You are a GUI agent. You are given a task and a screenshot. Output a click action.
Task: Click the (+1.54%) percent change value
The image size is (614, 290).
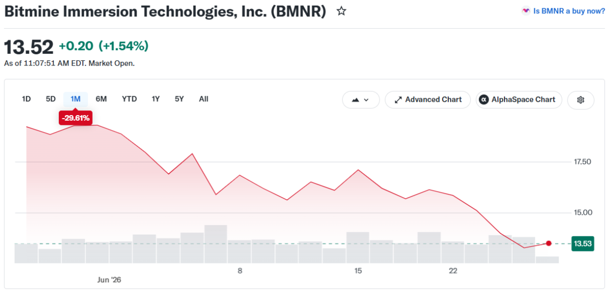click(x=123, y=46)
